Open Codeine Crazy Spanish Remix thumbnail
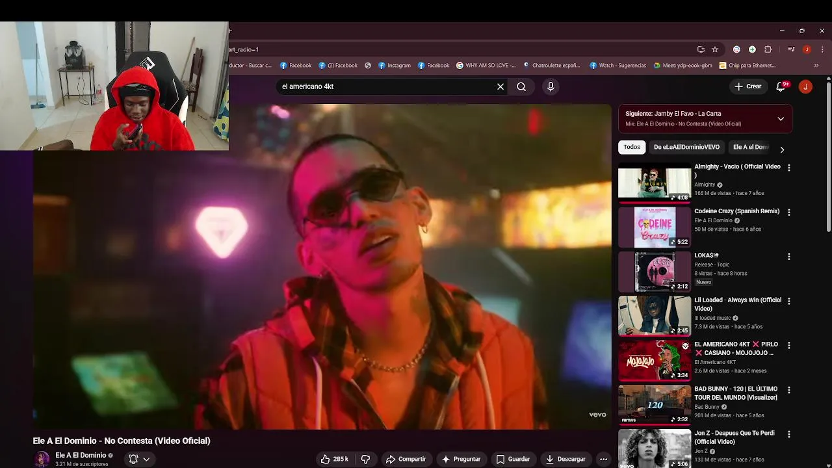This screenshot has width=832, height=468. tap(655, 227)
